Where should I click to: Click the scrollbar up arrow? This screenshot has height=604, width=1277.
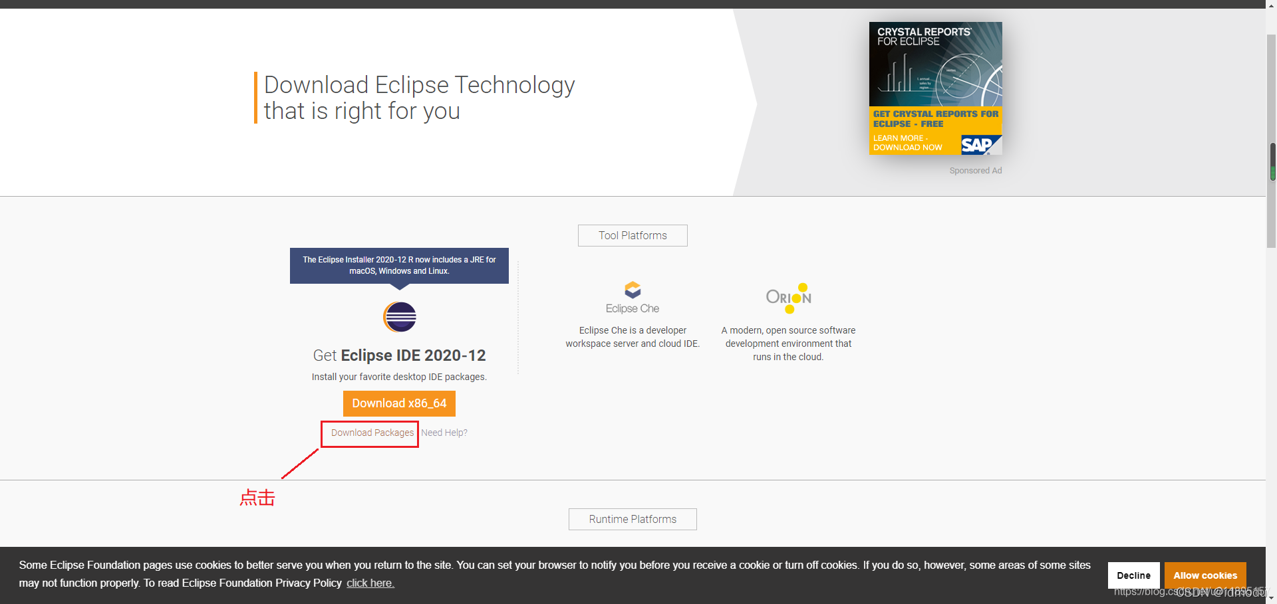pos(1272,5)
